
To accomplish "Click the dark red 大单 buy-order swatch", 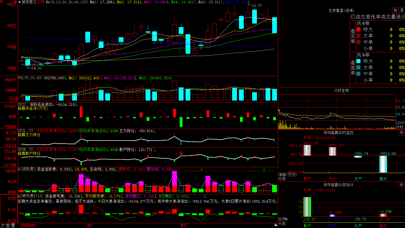I will (x=358, y=36).
